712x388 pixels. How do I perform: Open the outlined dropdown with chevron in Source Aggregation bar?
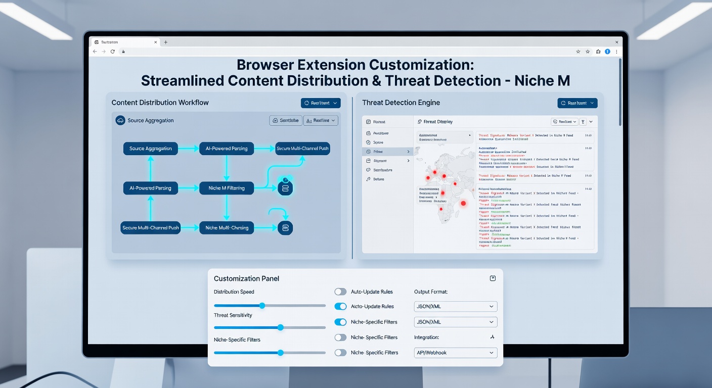tap(321, 120)
